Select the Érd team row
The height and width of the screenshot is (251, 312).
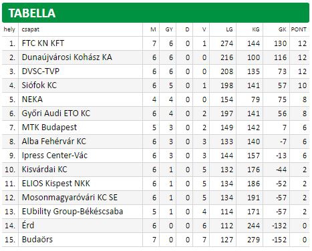click(x=156, y=226)
